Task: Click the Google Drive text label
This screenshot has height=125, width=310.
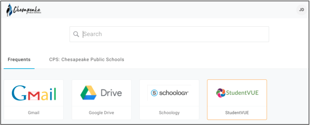Action: 102,113
